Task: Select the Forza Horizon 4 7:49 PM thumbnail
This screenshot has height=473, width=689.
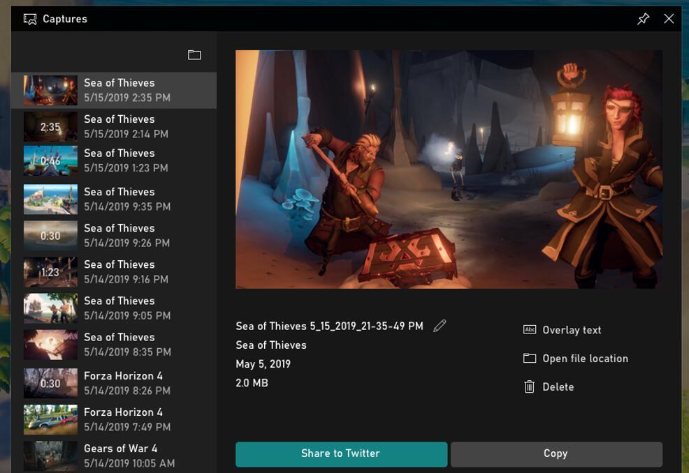Action: [x=50, y=419]
